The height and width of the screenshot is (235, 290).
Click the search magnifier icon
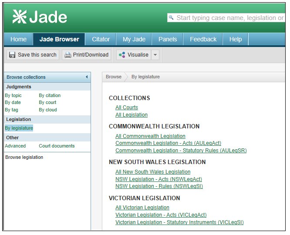click(x=171, y=18)
